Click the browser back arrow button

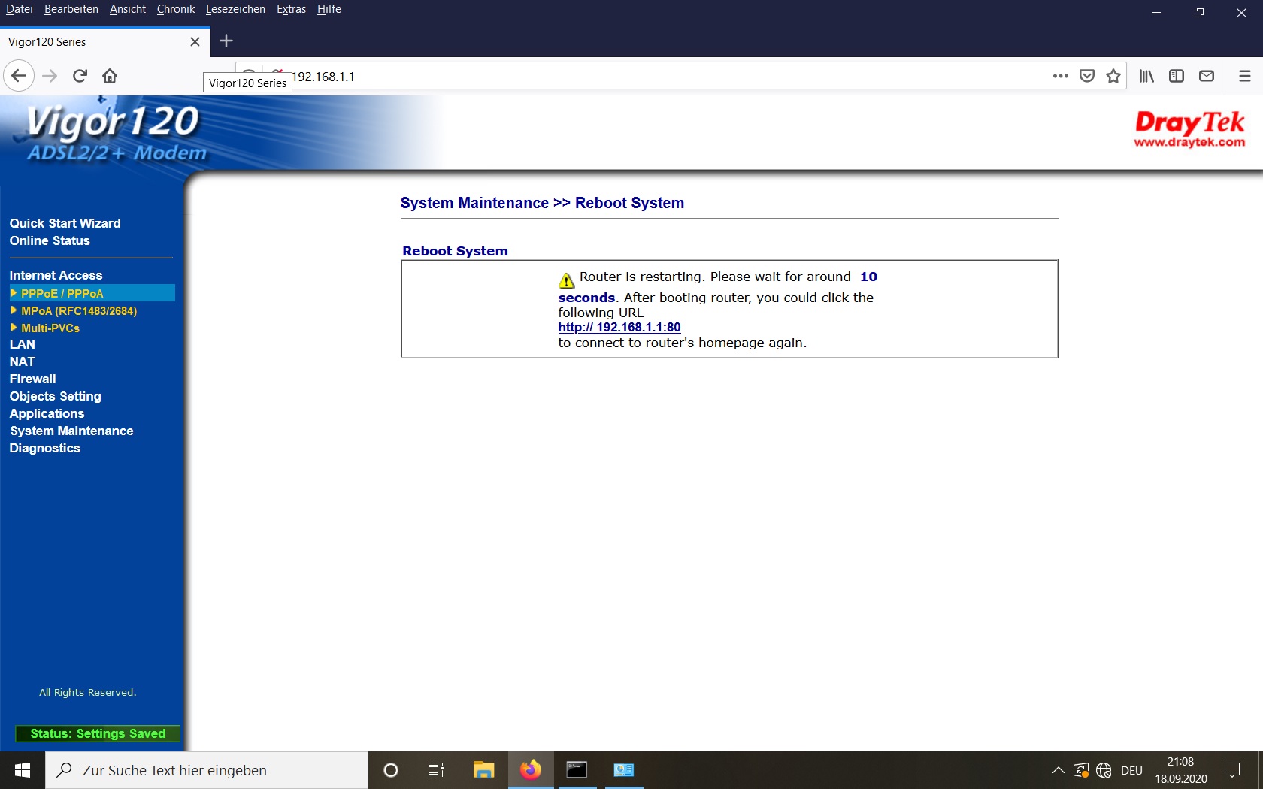19,76
